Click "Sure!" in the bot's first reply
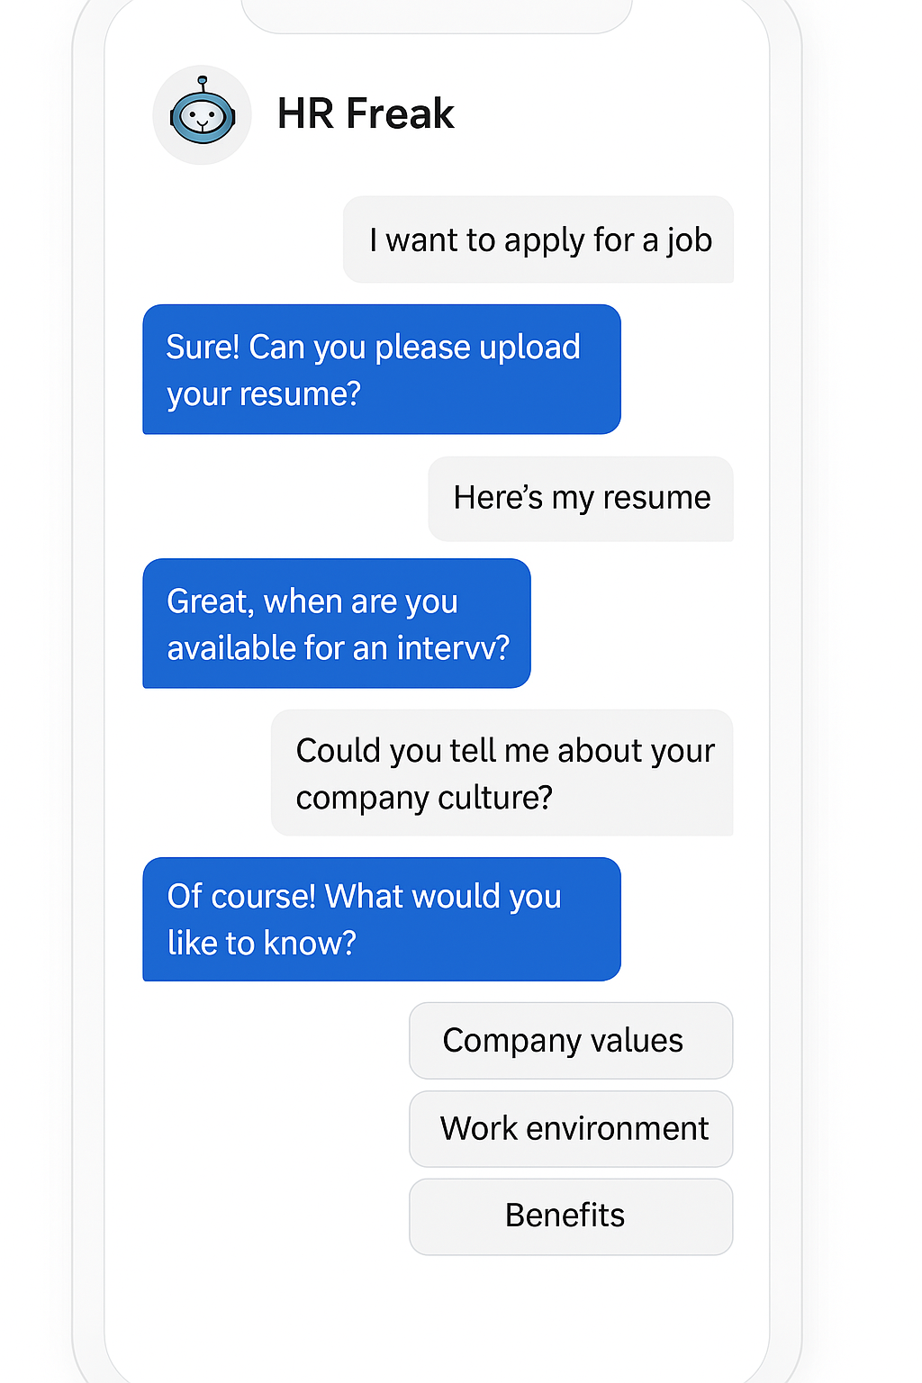 (203, 348)
